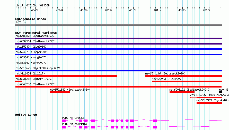Click the 4806k ruler tick label

[35, 10]
